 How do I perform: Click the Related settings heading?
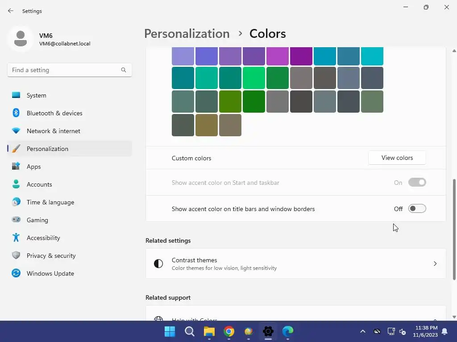click(x=168, y=240)
